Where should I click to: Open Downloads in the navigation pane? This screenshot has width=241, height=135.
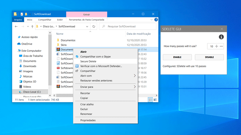click(x=30, y=66)
